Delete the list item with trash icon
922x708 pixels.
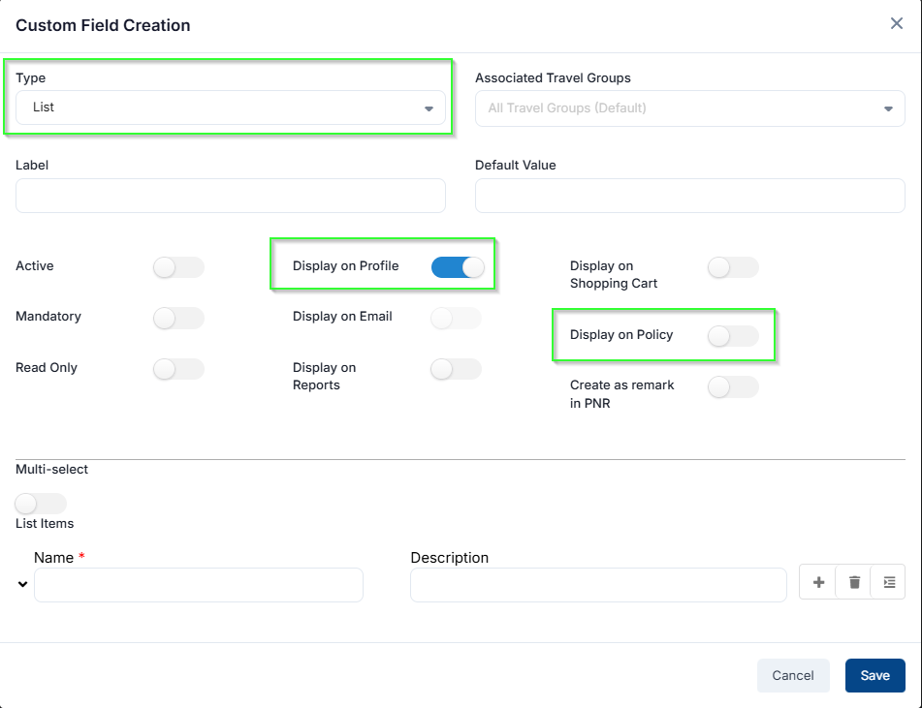[x=854, y=582]
